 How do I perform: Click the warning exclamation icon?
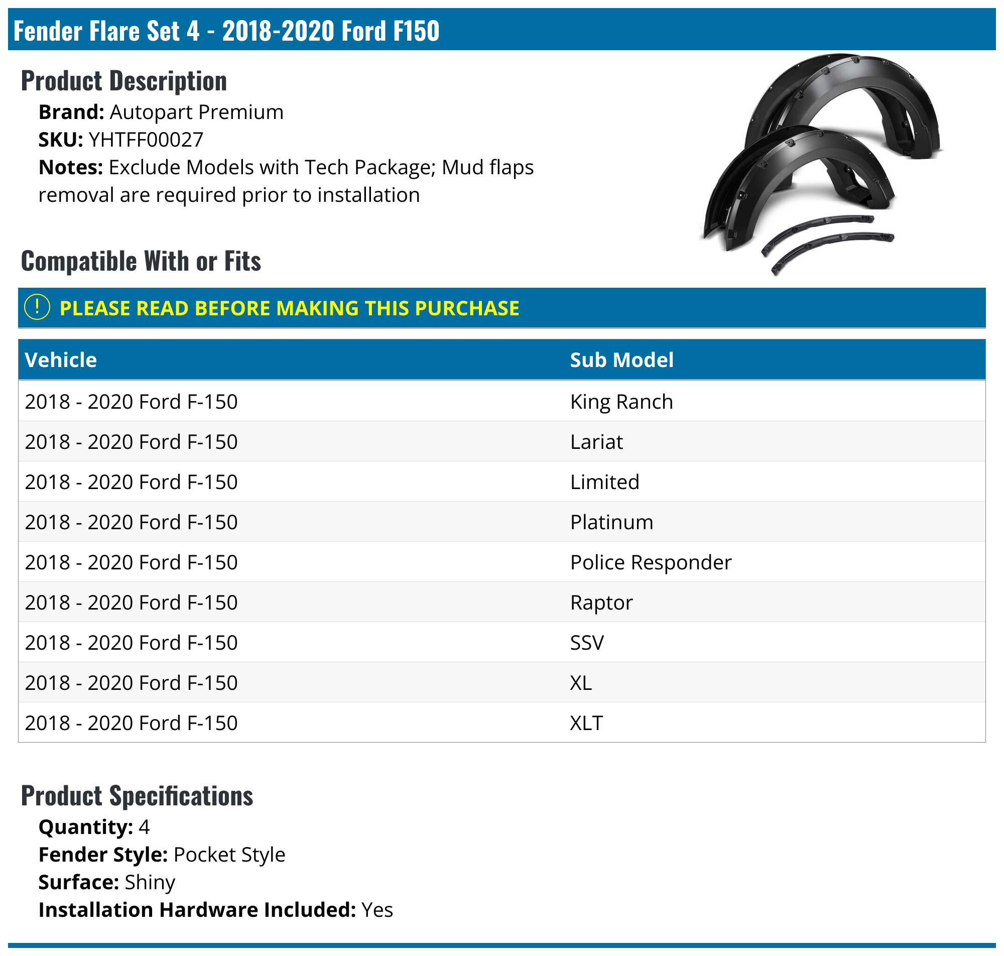37,308
